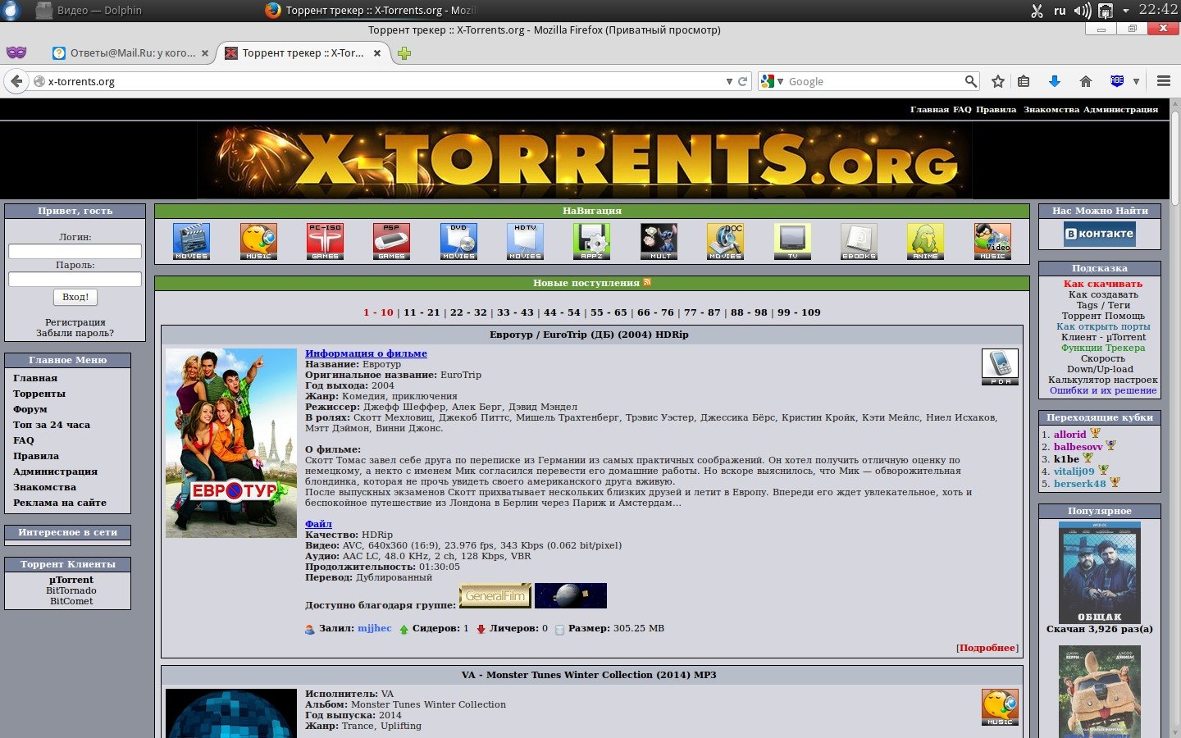
Task: Open the Общак popular movie poster
Action: tap(1099, 572)
